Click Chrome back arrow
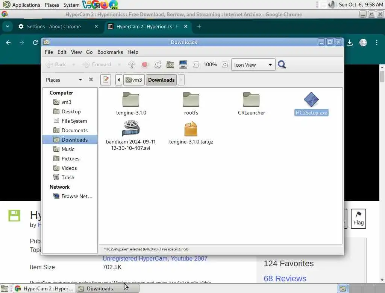The width and height of the screenshot is (385, 293). 8,43
